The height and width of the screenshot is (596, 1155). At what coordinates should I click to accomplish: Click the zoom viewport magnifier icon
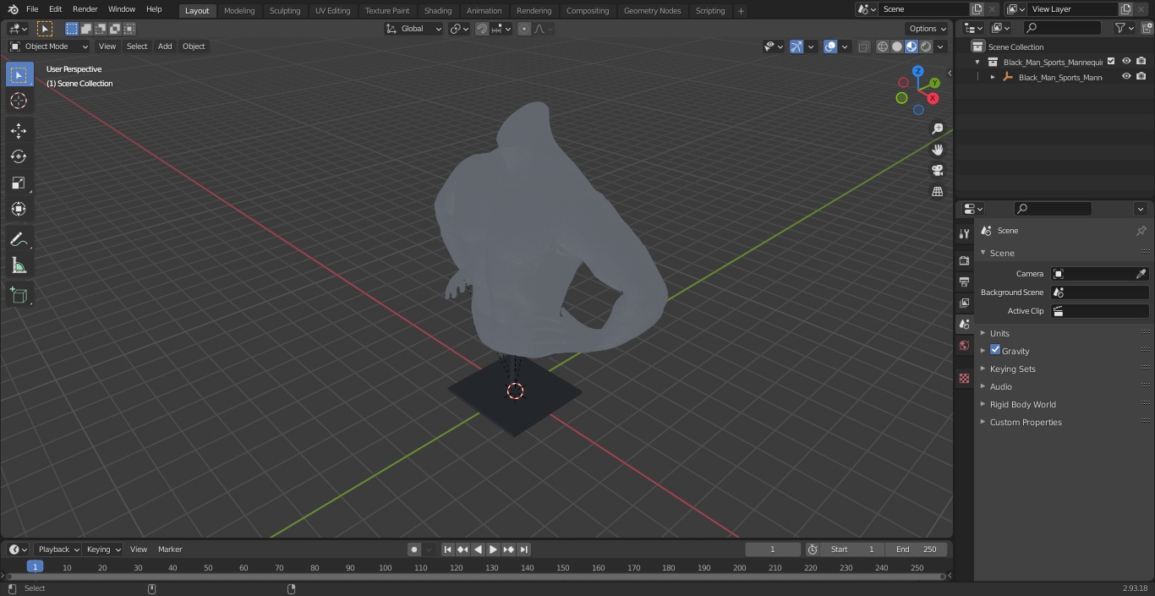[937, 128]
